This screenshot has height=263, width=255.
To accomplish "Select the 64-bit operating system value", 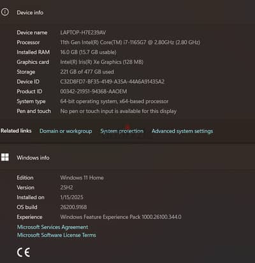I will (x=114, y=101).
